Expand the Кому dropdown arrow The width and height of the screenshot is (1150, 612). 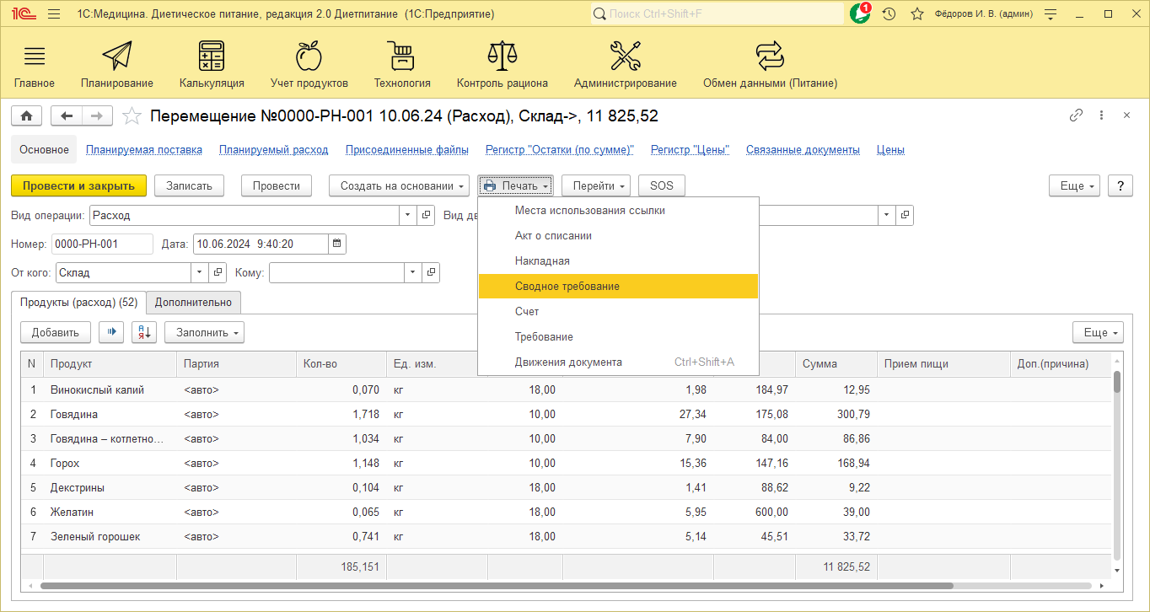(x=413, y=273)
